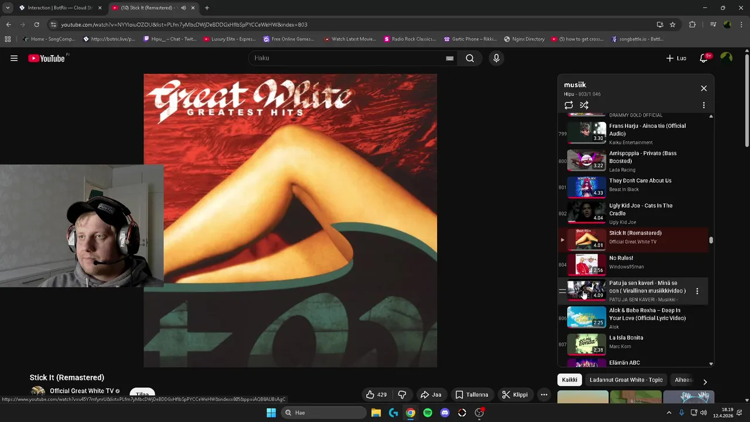Click the address bar URL

click(184, 25)
